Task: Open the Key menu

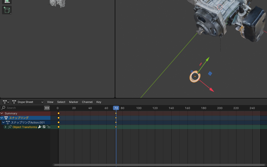Action: click(x=99, y=102)
